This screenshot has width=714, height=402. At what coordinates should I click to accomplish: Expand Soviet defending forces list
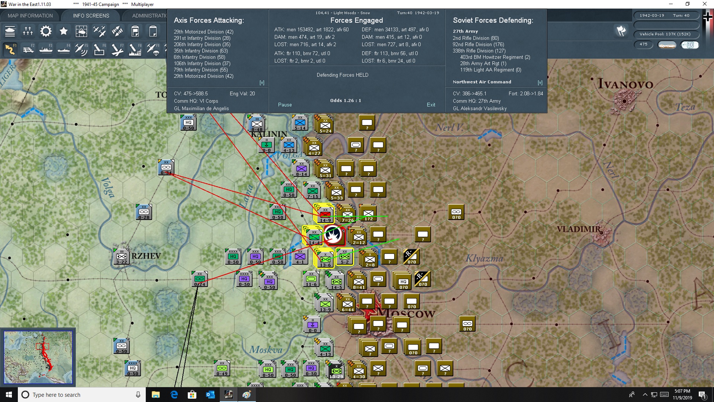pos(540,83)
